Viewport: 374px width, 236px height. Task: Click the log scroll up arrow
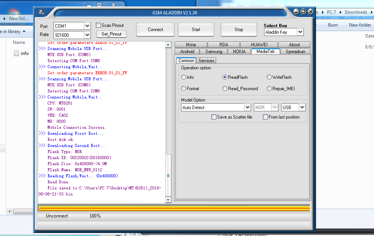click(x=168, y=45)
